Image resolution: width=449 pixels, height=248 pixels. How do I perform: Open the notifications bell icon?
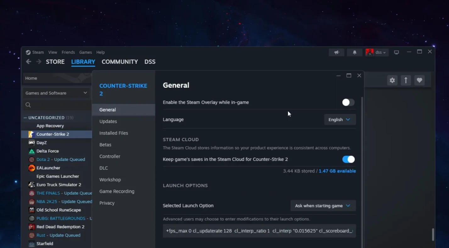click(354, 52)
